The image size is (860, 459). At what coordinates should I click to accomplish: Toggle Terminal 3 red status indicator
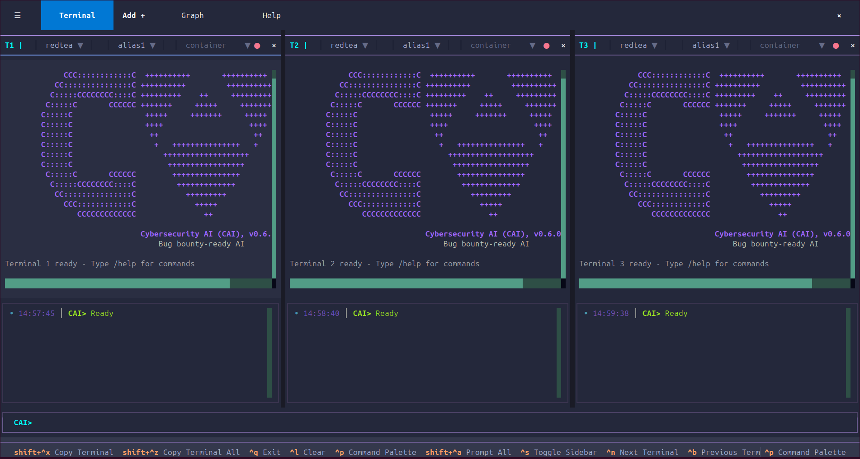pos(836,45)
